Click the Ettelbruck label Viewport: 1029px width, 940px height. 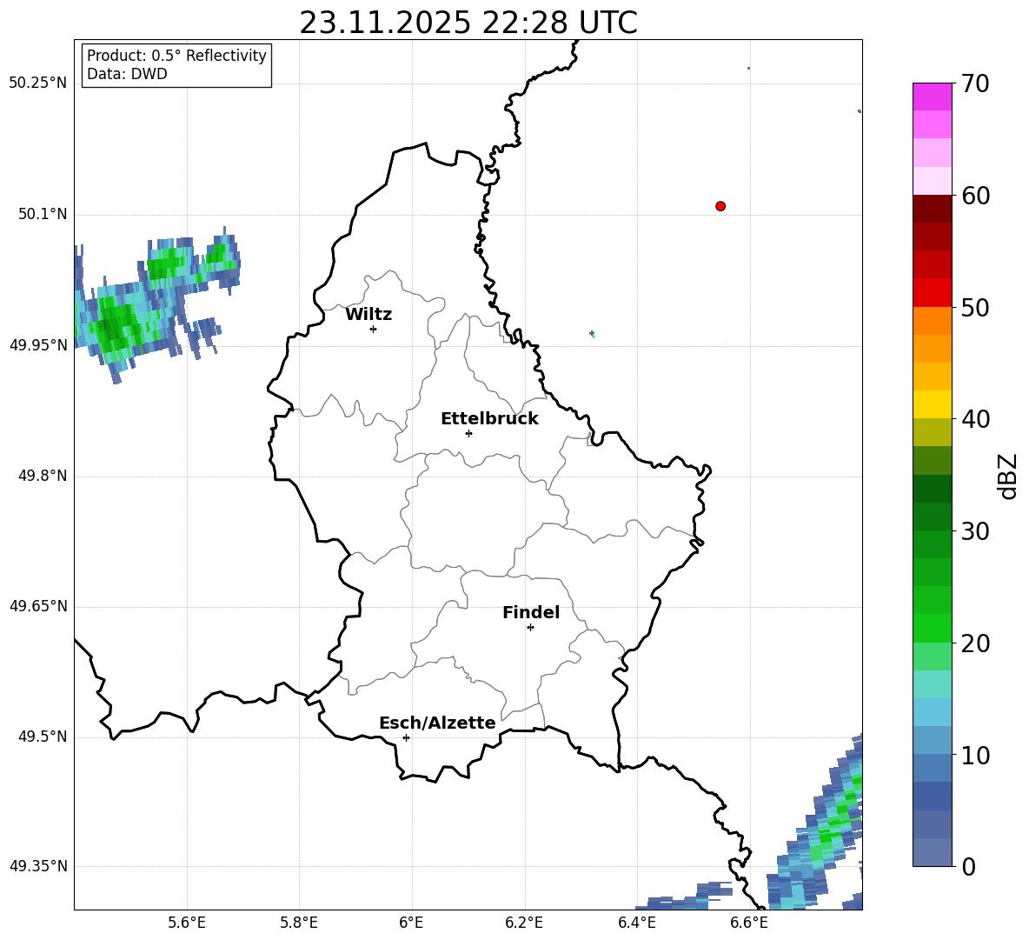[x=489, y=419]
